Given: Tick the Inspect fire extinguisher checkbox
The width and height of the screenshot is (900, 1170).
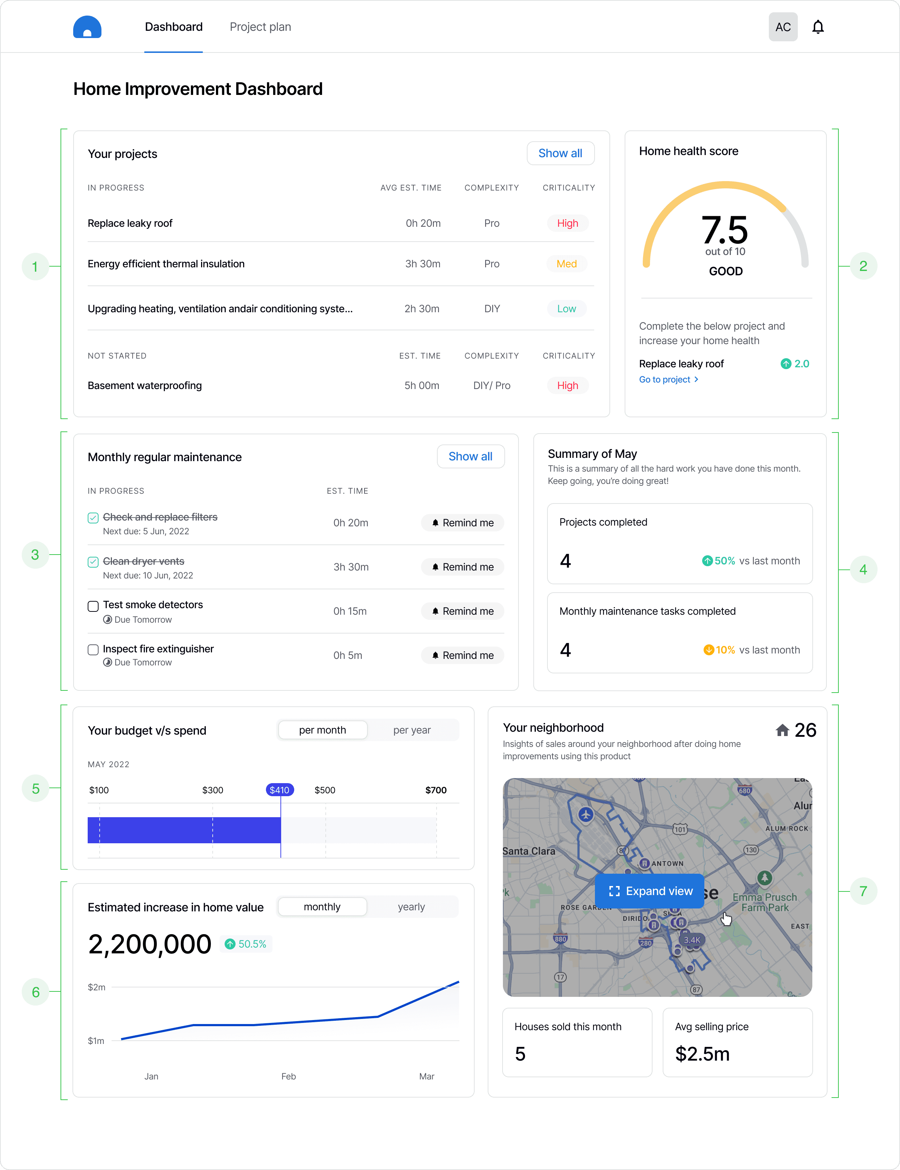Looking at the screenshot, I should coord(93,649).
